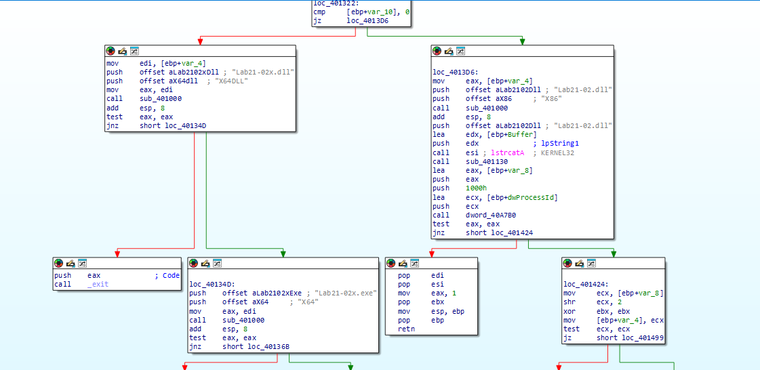Click pencil edit icon on _exit node
This screenshot has height=370, width=760.
pos(71,263)
